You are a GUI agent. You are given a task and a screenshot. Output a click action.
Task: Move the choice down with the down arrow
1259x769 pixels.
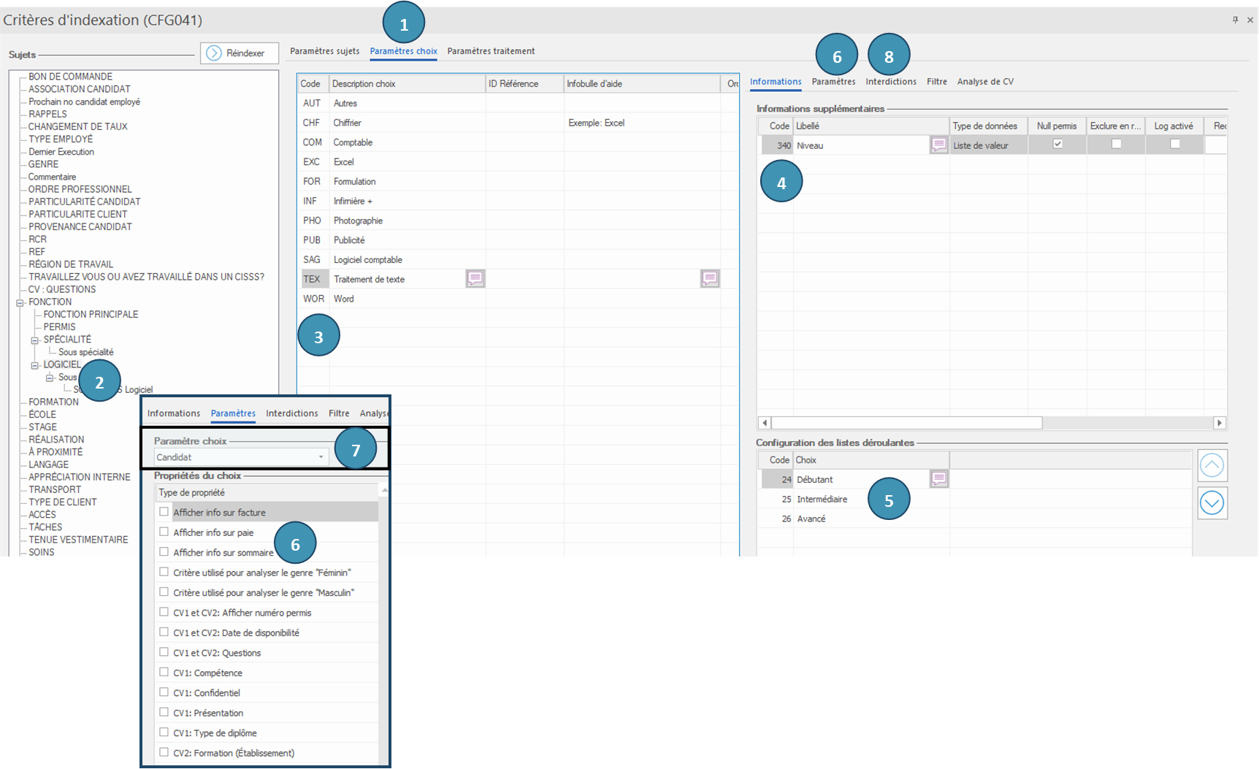tap(1212, 503)
